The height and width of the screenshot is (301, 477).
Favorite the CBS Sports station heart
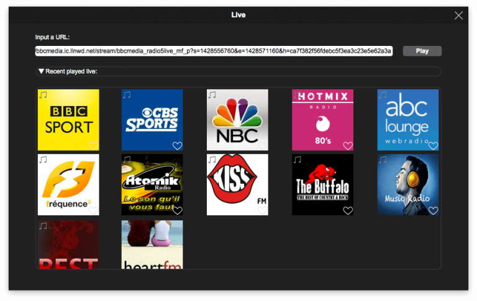coord(178,146)
